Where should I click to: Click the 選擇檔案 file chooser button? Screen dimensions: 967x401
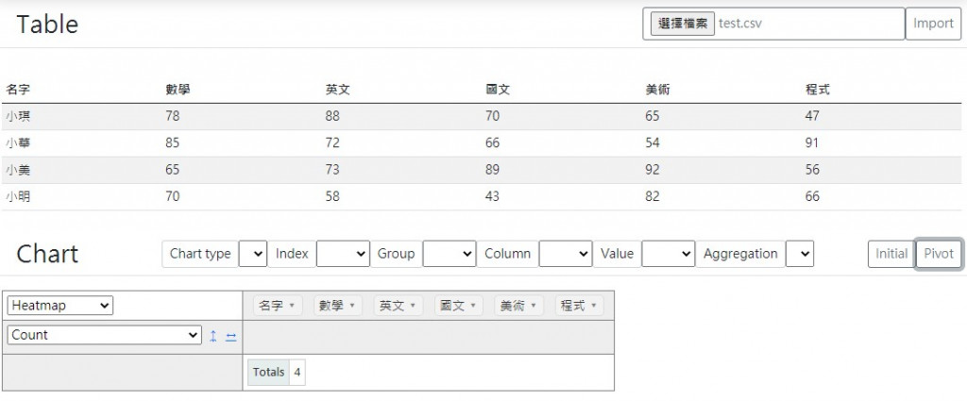(x=683, y=24)
